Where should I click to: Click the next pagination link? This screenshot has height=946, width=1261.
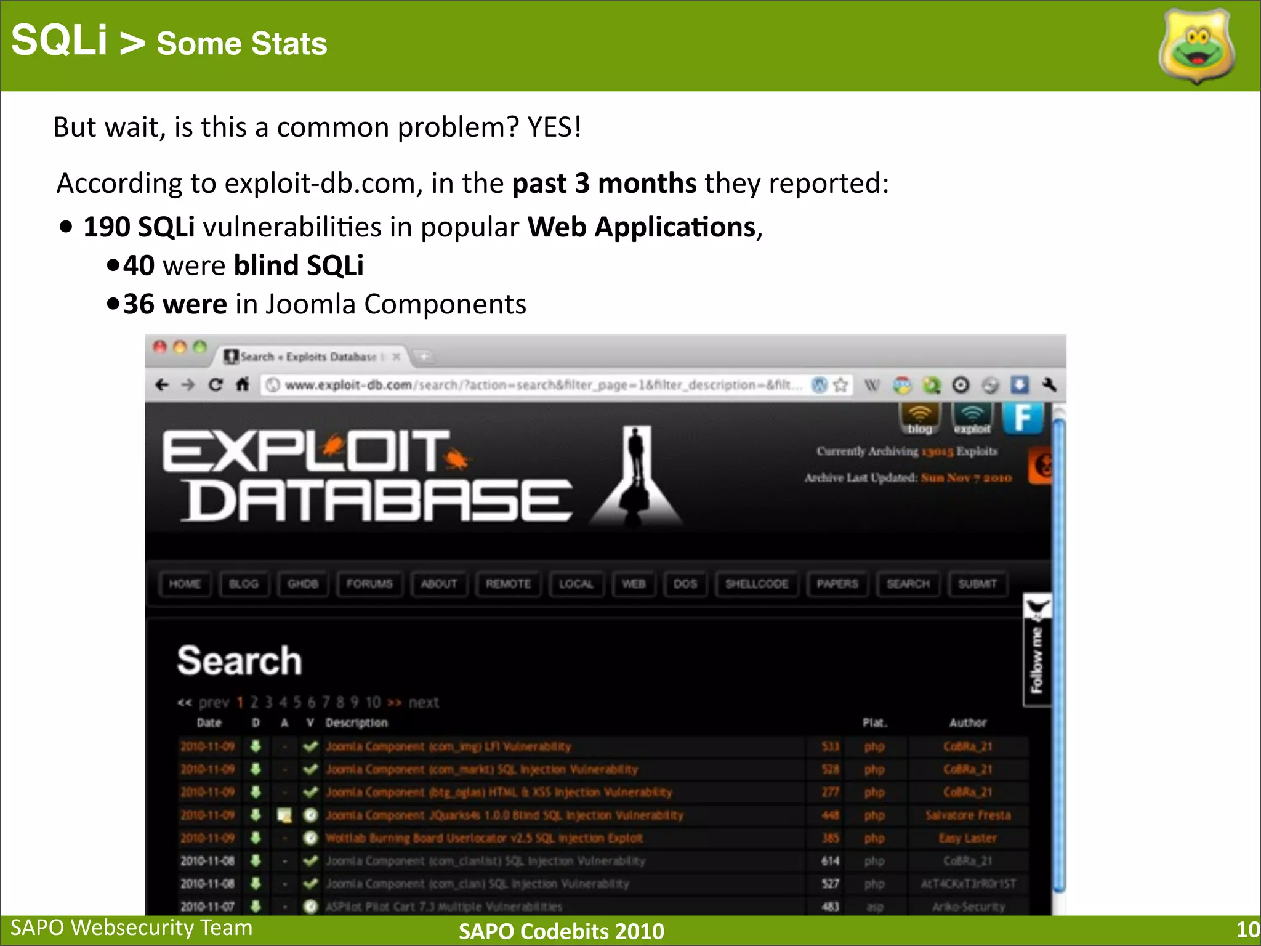(424, 702)
